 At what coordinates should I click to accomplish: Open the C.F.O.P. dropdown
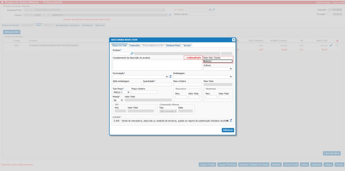[x=171, y=121]
